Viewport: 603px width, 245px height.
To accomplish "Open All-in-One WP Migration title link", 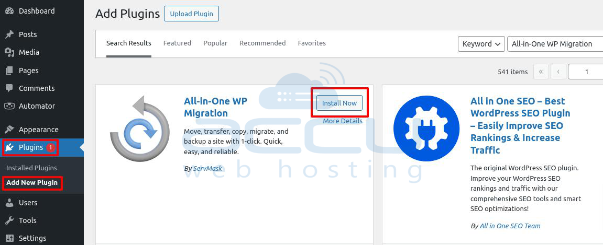I will (x=216, y=107).
